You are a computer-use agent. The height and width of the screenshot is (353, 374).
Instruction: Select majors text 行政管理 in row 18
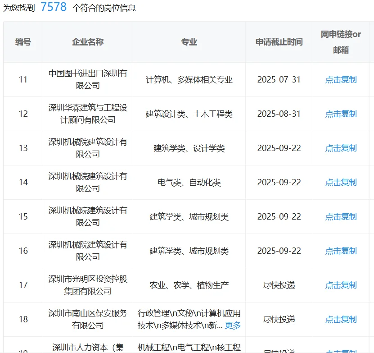(153, 313)
